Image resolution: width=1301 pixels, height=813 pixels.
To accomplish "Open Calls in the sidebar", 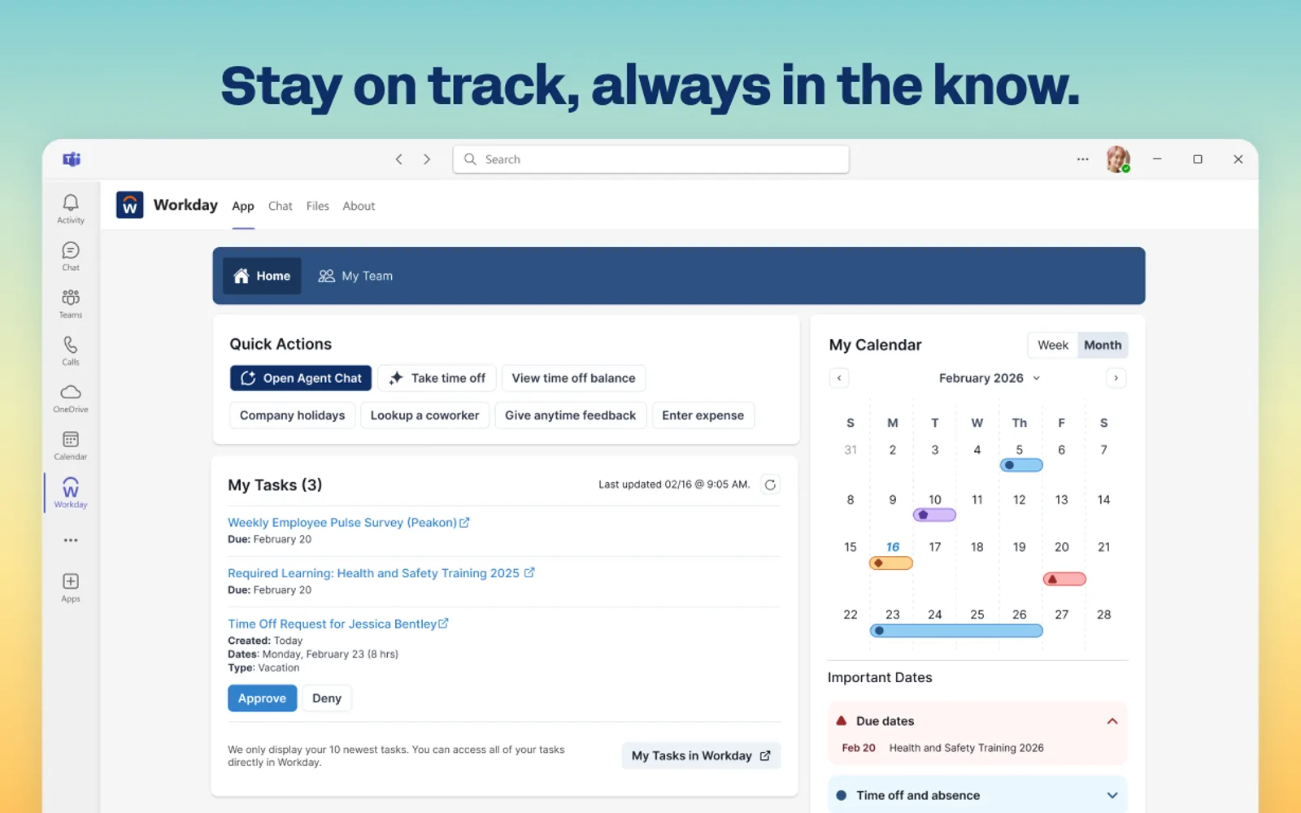I will [x=71, y=350].
